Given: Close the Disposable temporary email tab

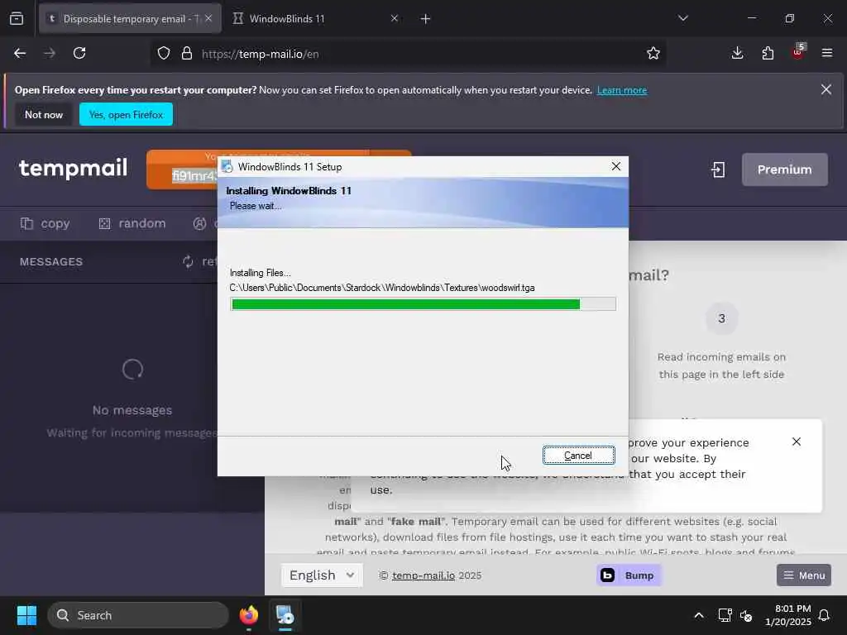Looking at the screenshot, I should [208, 18].
